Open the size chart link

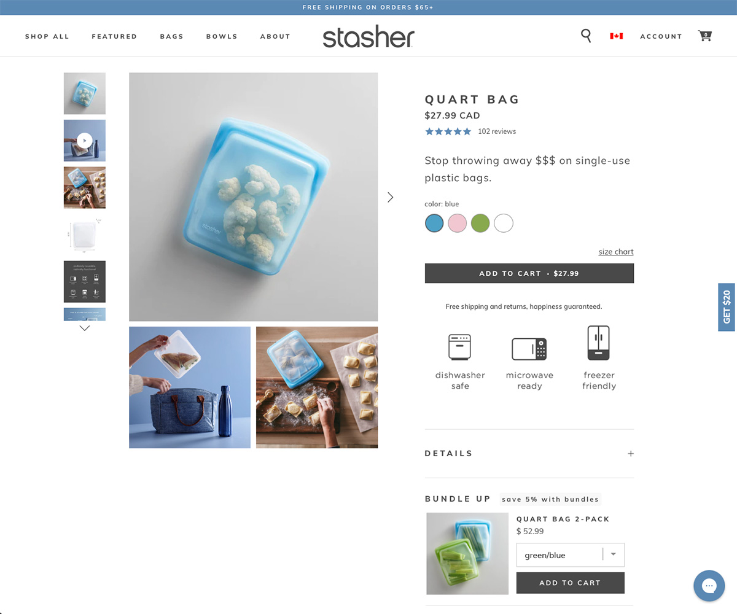[x=616, y=252]
